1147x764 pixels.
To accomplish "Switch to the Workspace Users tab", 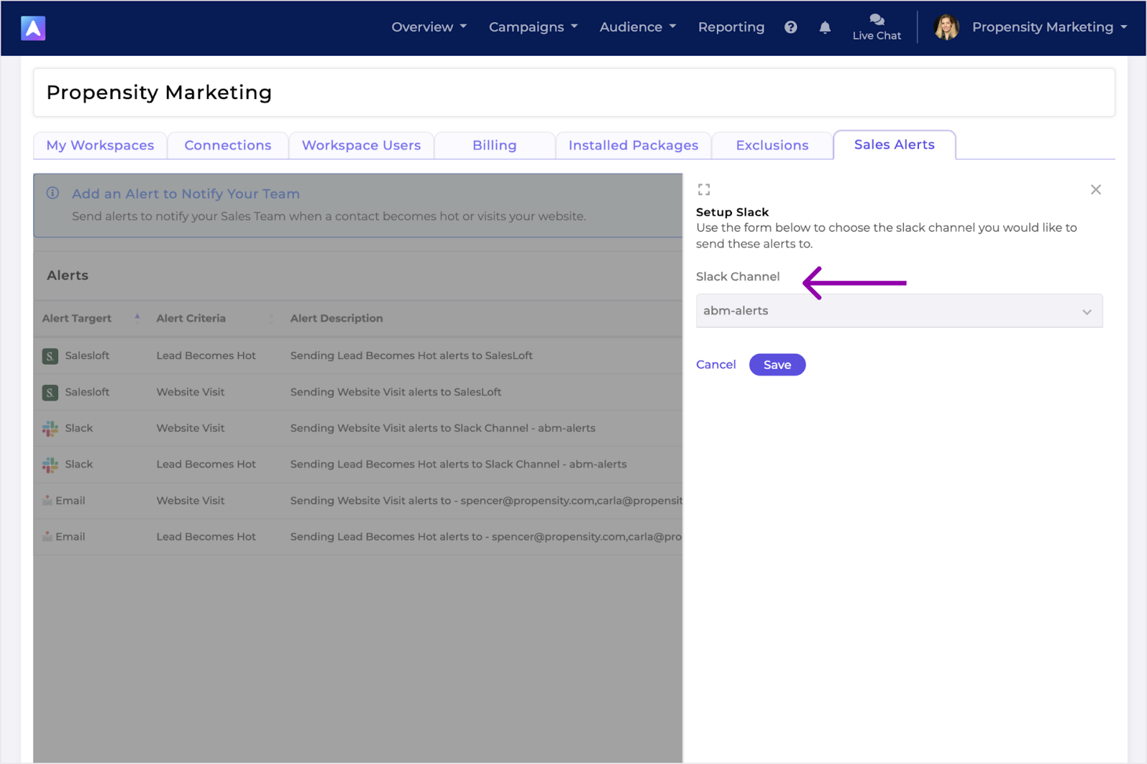I will click(361, 145).
